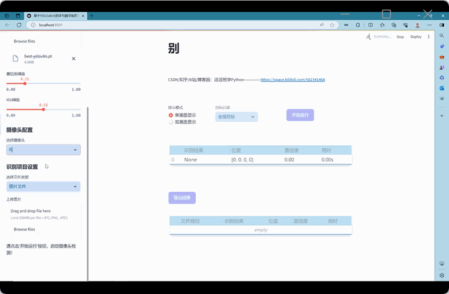Open the tab actions menu icon
Viewport: 449px width, 294px height.
click(x=18, y=16)
